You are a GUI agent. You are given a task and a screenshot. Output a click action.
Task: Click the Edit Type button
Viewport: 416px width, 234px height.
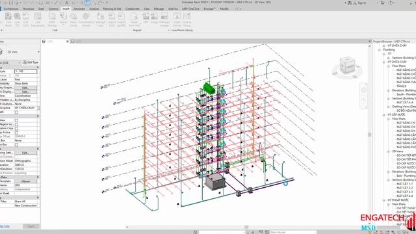31,62
